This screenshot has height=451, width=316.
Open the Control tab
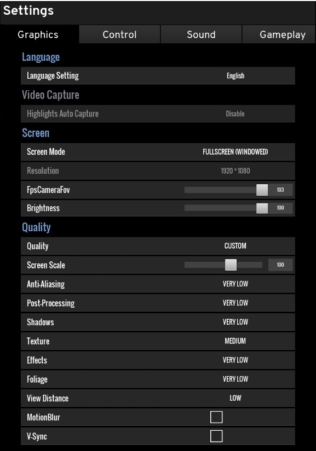(x=119, y=34)
